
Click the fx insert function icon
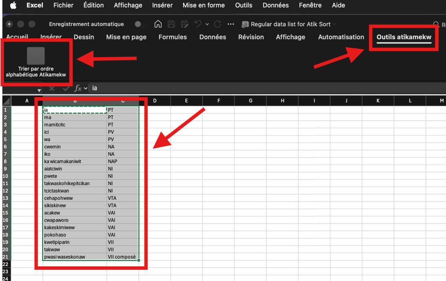point(78,88)
